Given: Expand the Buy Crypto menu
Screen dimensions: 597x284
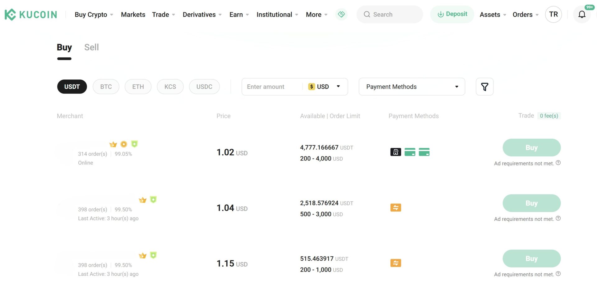Looking at the screenshot, I should click(x=94, y=15).
